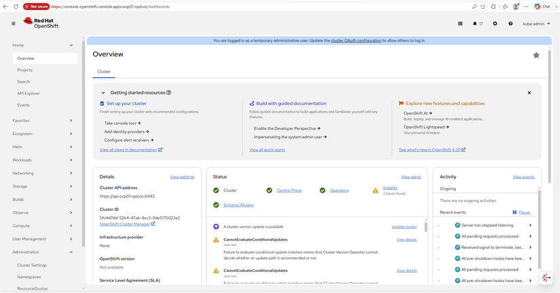The image size is (560, 293).
Task: Open the kube:admin user dropdown
Action: (x=536, y=24)
